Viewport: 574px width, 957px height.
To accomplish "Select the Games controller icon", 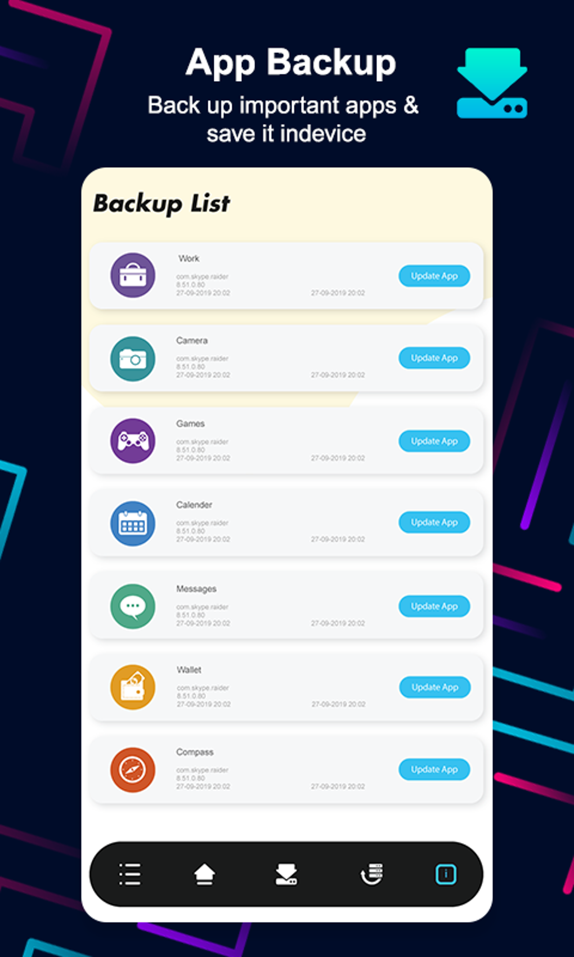I will click(133, 441).
